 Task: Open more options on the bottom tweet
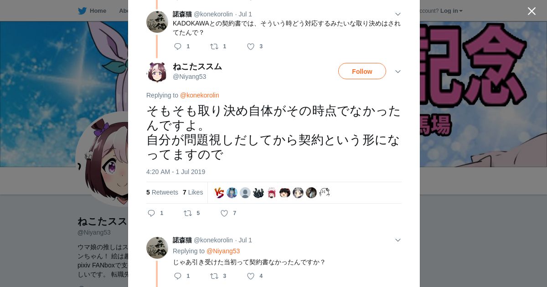(x=398, y=240)
